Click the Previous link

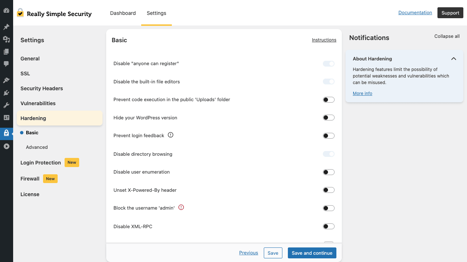248,253
